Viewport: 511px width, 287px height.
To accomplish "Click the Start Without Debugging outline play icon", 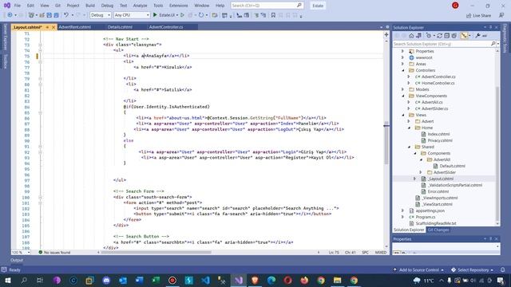I will [x=182, y=15].
